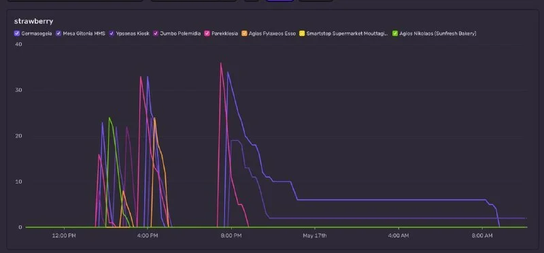Viewport: 544px width, 253px height.
Task: Toggle the Ypsonas Kiosk series checkbox
Action: [x=112, y=33]
